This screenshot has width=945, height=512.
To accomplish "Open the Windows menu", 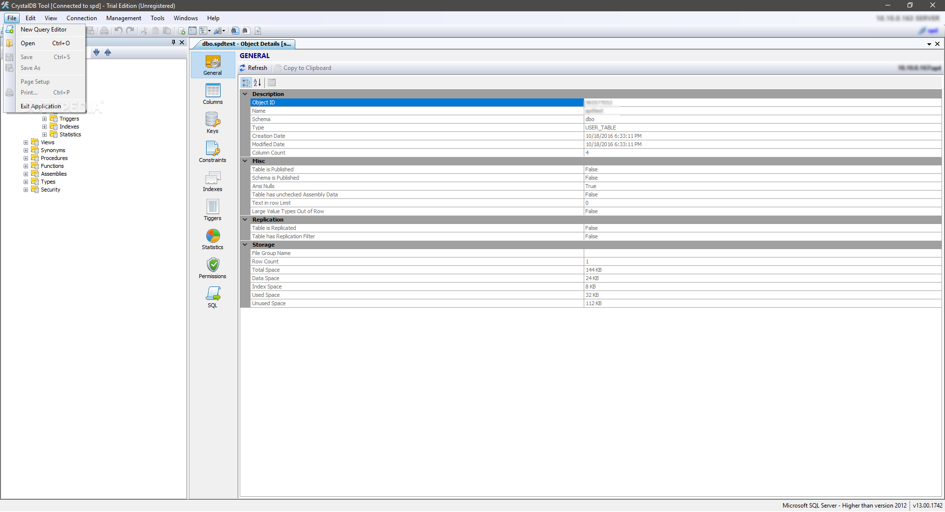I will point(186,18).
